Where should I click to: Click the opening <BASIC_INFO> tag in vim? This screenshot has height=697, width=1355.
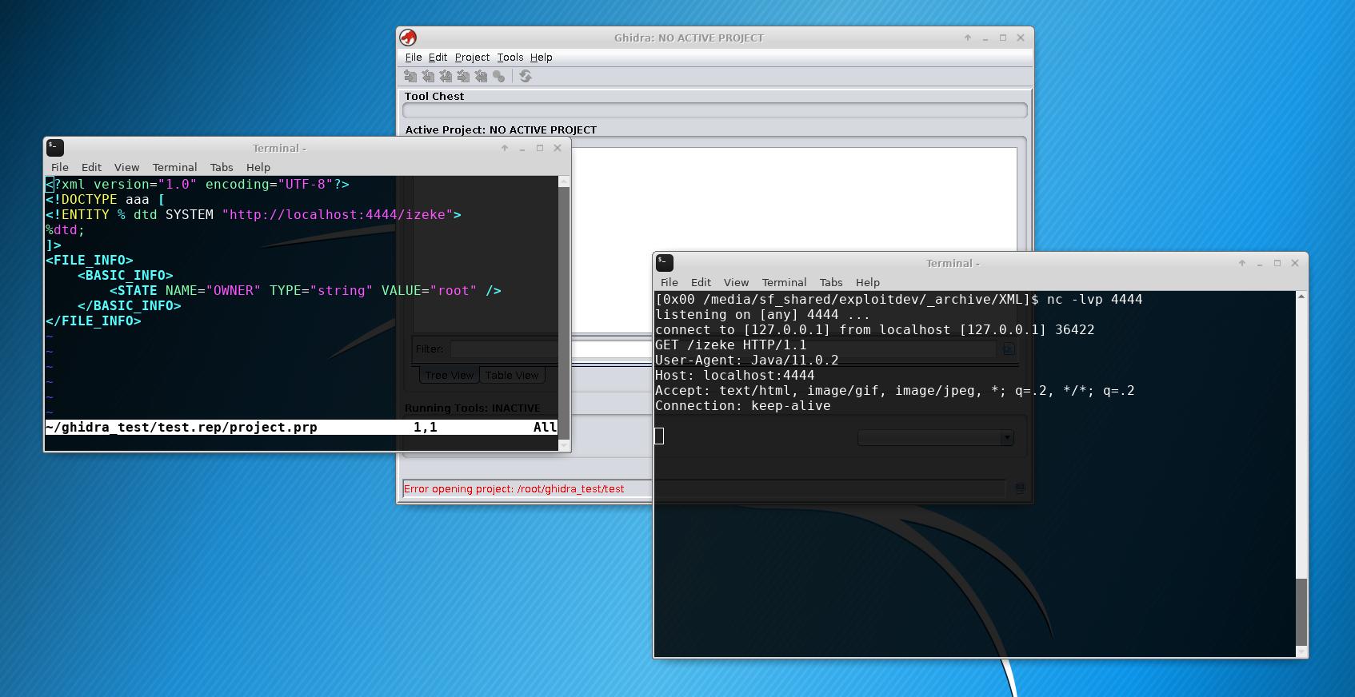pos(126,275)
